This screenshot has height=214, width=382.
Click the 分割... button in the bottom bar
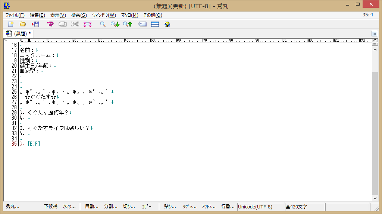point(110,207)
